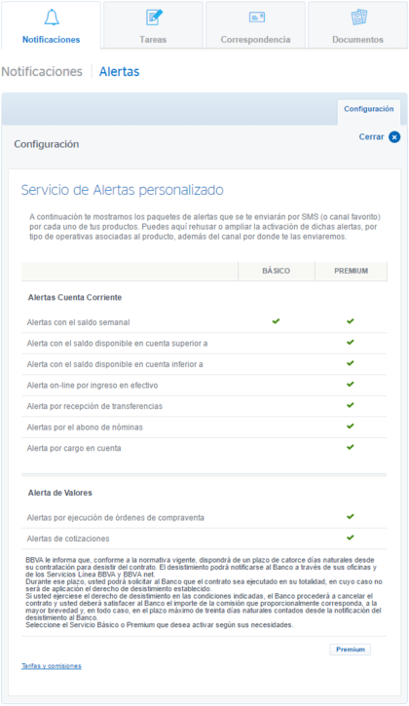Select 'Alerta por recepción de transferencias'

(94, 406)
